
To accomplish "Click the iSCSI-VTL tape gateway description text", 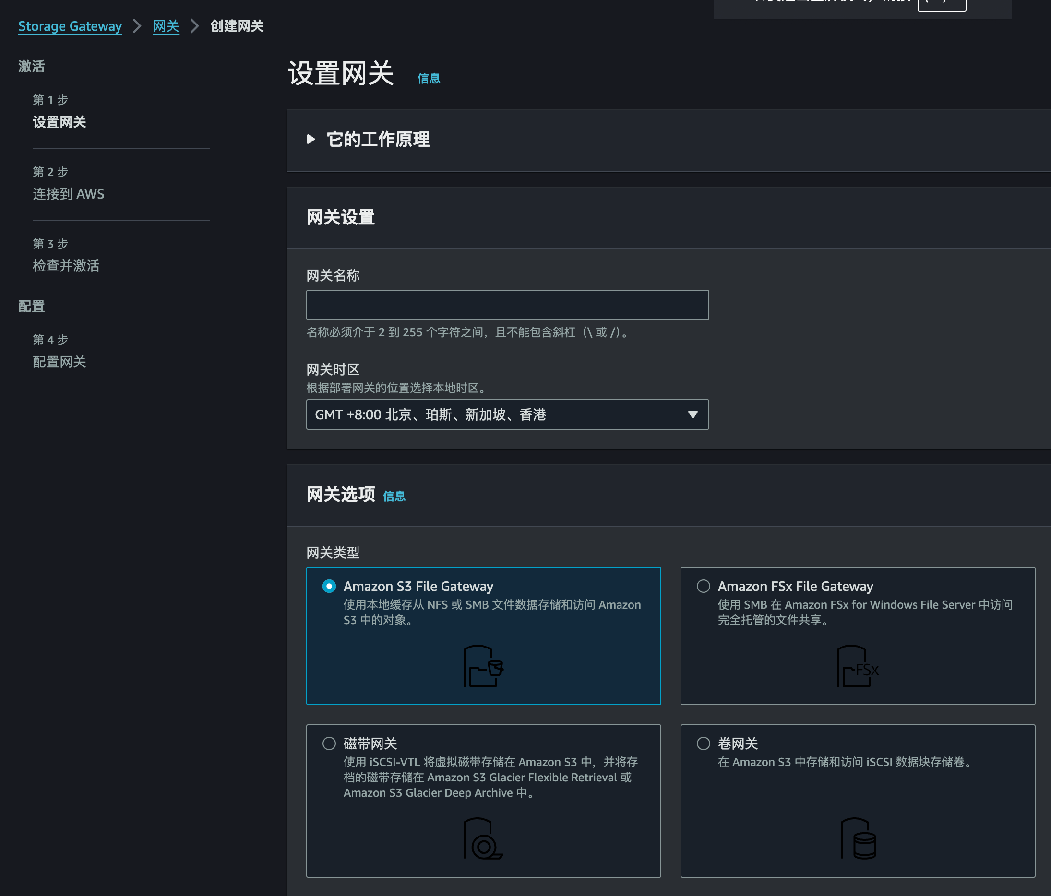I will click(x=490, y=777).
